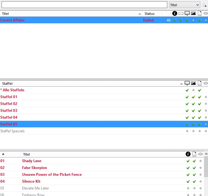This screenshot has height=196, width=208.
Task: Click the info icon in episodes header
Action: 188,154
